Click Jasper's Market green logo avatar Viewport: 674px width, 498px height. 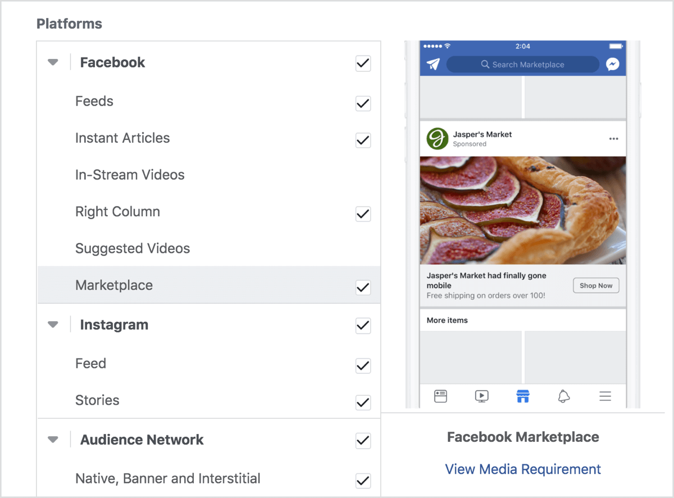[437, 139]
